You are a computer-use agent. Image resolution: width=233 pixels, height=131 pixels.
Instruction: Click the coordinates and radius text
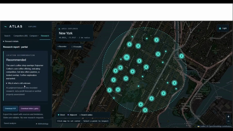pos(74,38)
